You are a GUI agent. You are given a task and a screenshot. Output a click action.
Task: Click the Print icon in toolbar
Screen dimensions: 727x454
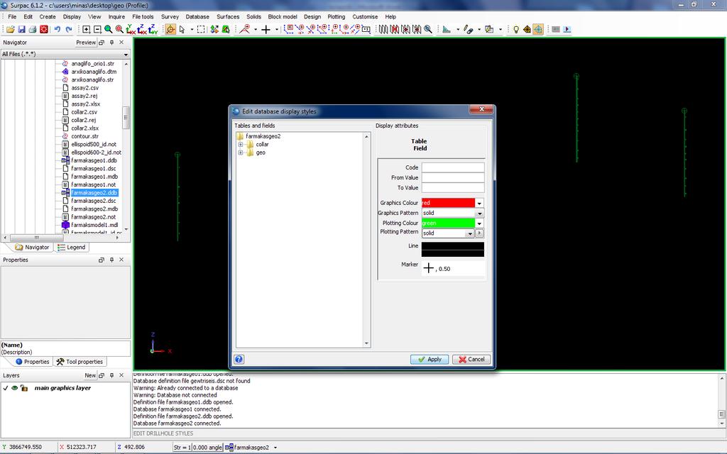[x=33, y=29]
